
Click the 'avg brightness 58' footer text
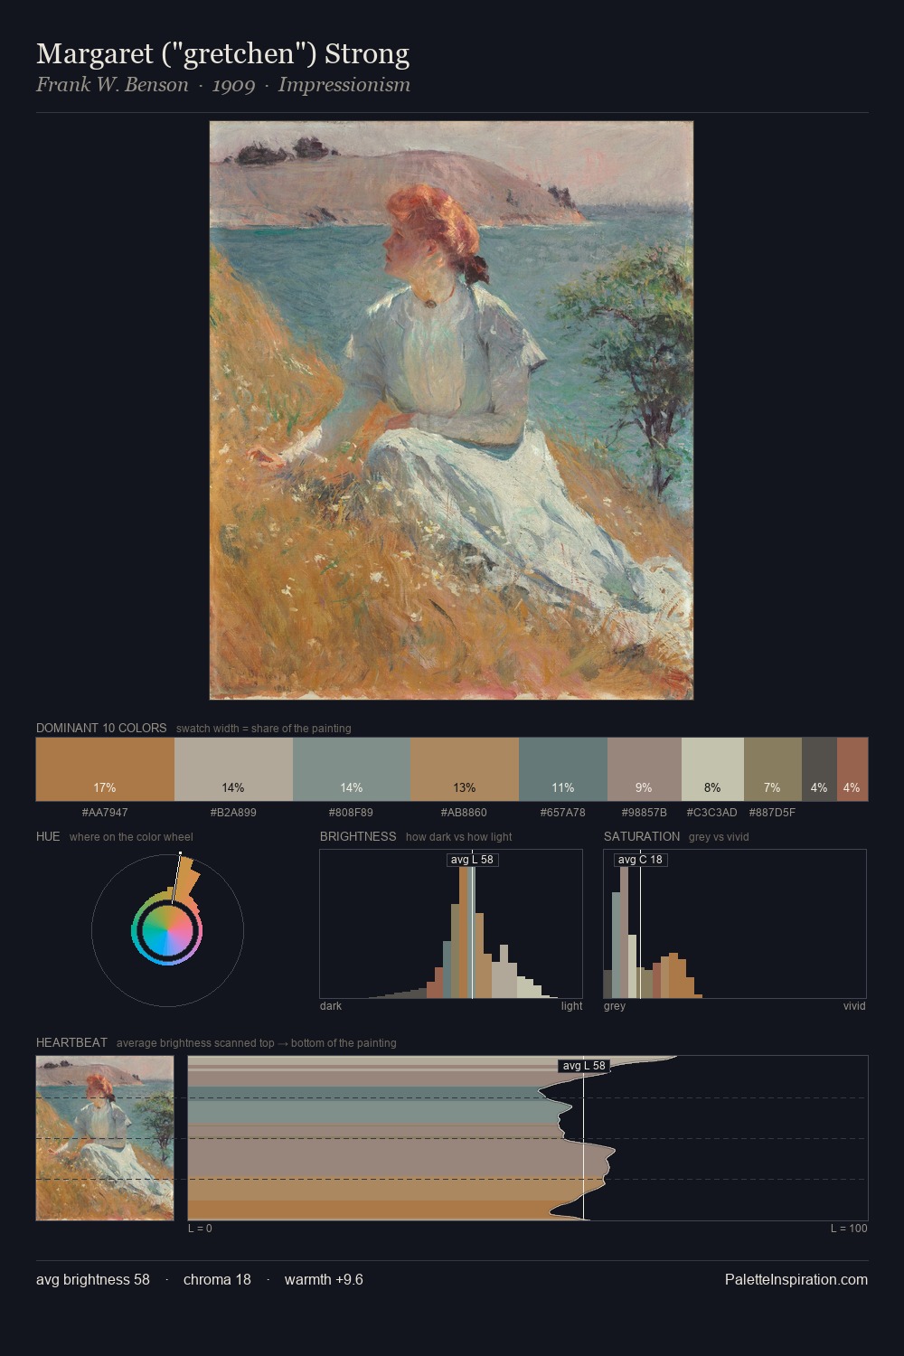pos(93,1279)
